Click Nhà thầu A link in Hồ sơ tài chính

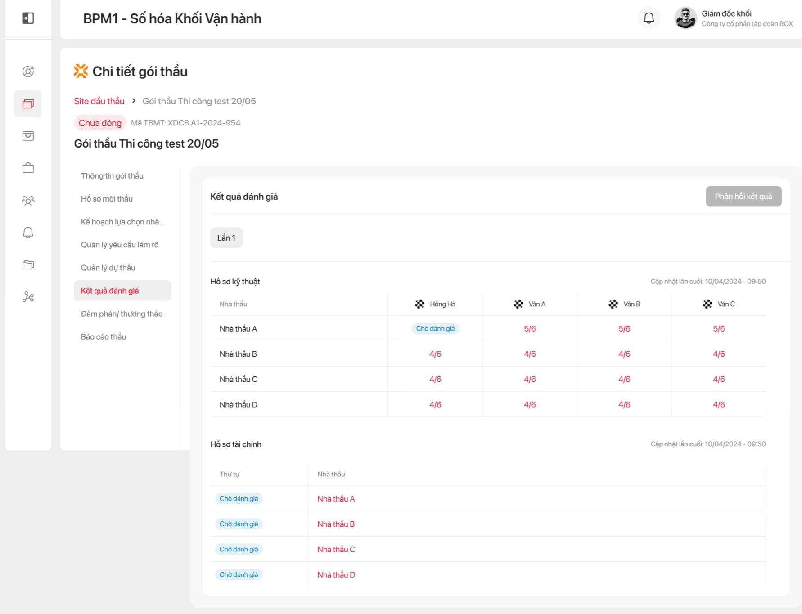tap(336, 499)
